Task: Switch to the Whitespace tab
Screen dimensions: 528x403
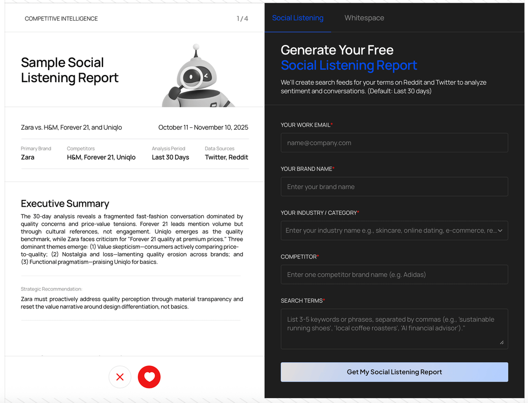Action: (364, 18)
